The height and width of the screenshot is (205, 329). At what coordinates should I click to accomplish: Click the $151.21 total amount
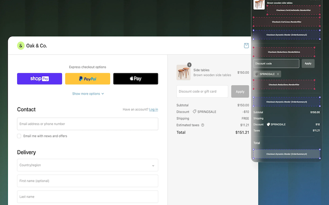pyautogui.click(x=242, y=132)
